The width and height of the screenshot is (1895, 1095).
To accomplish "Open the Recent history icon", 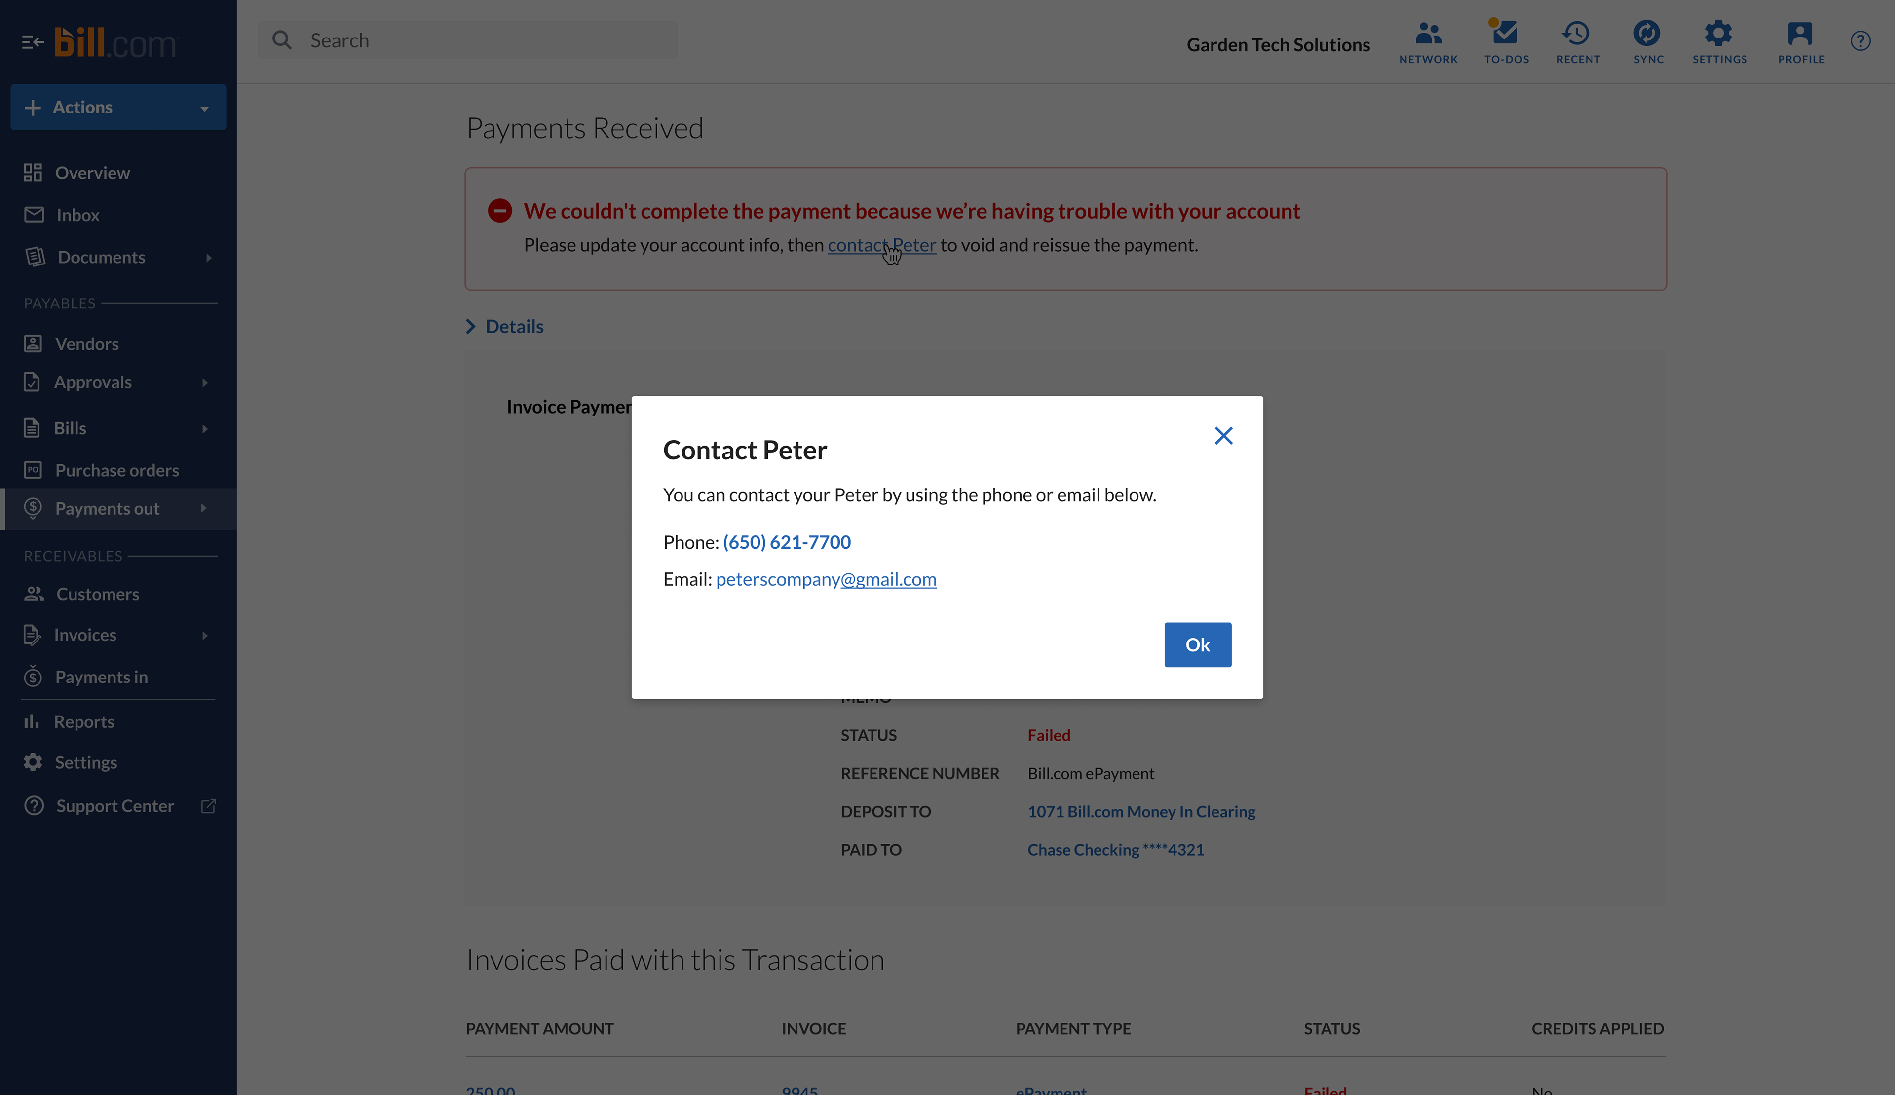I will click(x=1577, y=33).
